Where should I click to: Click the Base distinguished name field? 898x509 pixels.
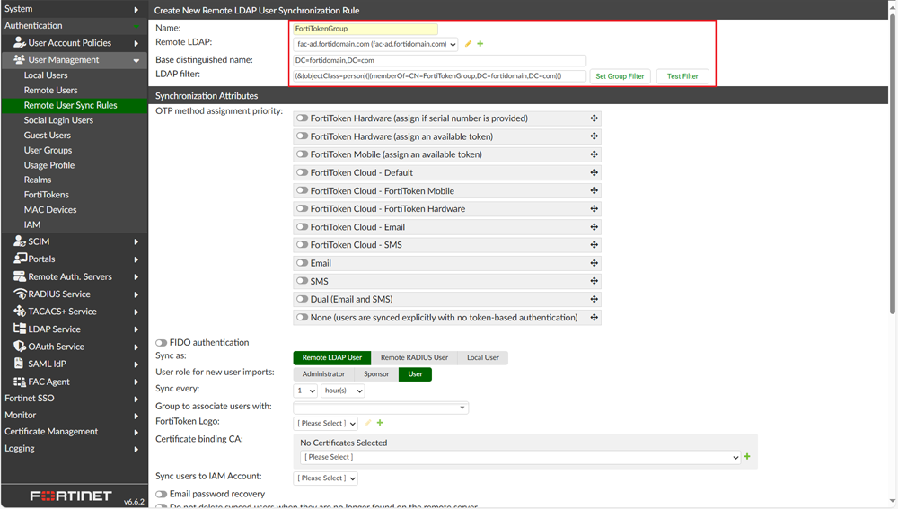click(440, 60)
